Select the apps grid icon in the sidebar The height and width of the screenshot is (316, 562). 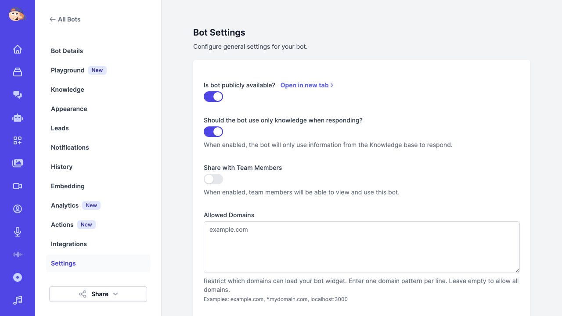tap(18, 140)
